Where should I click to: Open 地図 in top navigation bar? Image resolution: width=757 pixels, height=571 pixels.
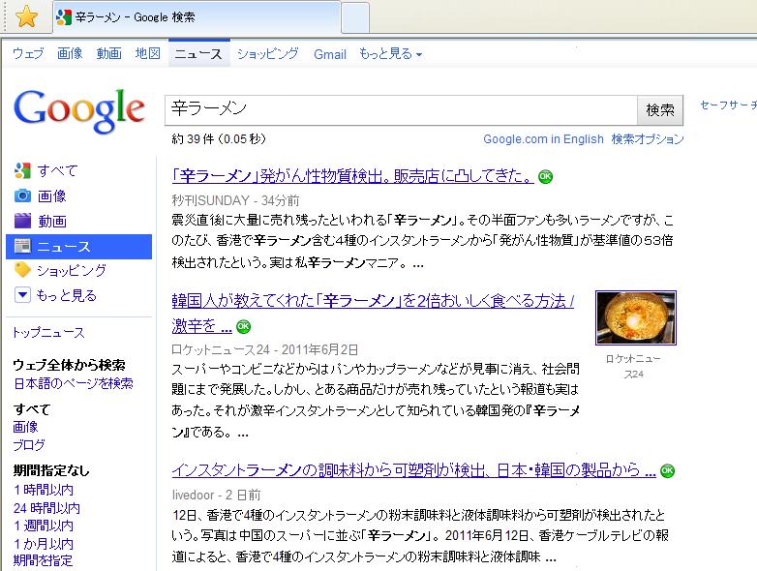pyautogui.click(x=148, y=54)
